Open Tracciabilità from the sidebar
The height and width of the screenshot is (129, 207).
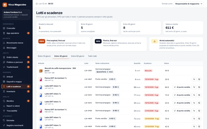point(16,111)
